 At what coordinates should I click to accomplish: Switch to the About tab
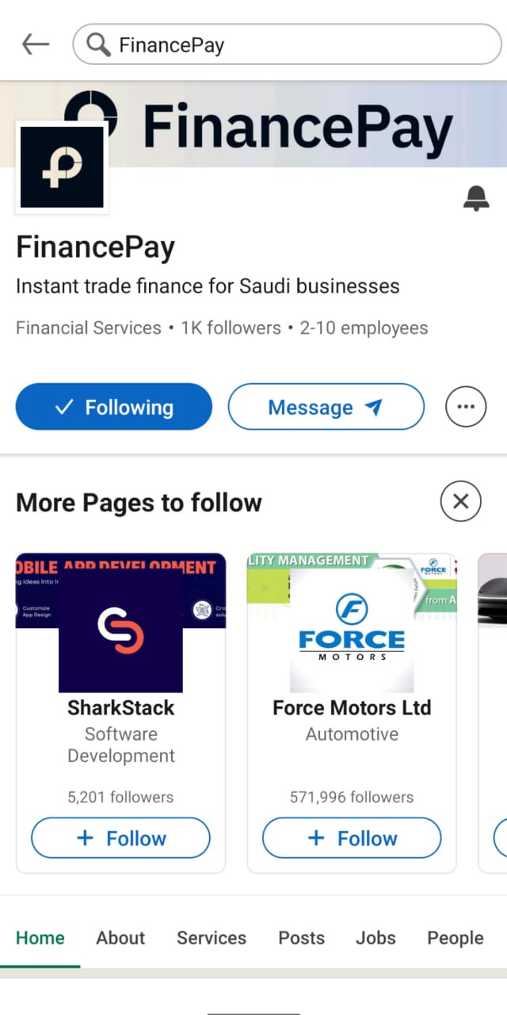(x=120, y=938)
